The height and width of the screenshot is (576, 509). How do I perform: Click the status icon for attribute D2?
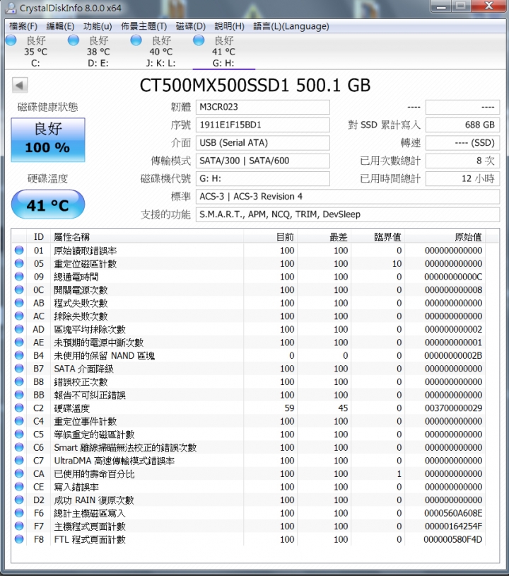[19, 500]
